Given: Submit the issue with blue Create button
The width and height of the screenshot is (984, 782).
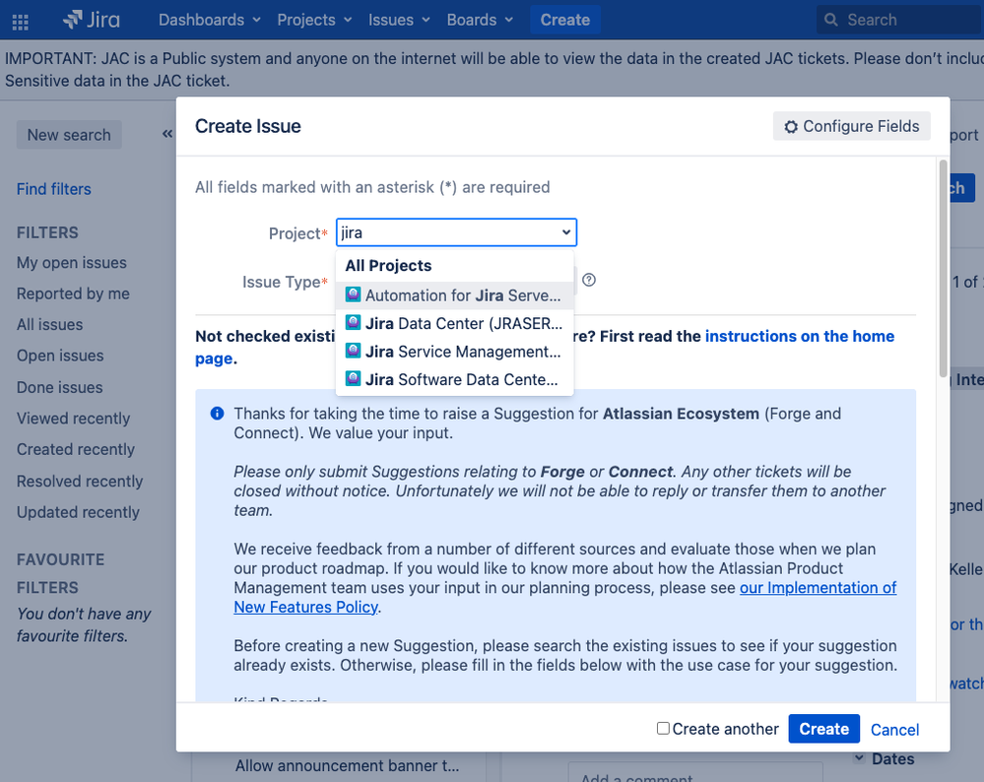Looking at the screenshot, I should click(823, 729).
